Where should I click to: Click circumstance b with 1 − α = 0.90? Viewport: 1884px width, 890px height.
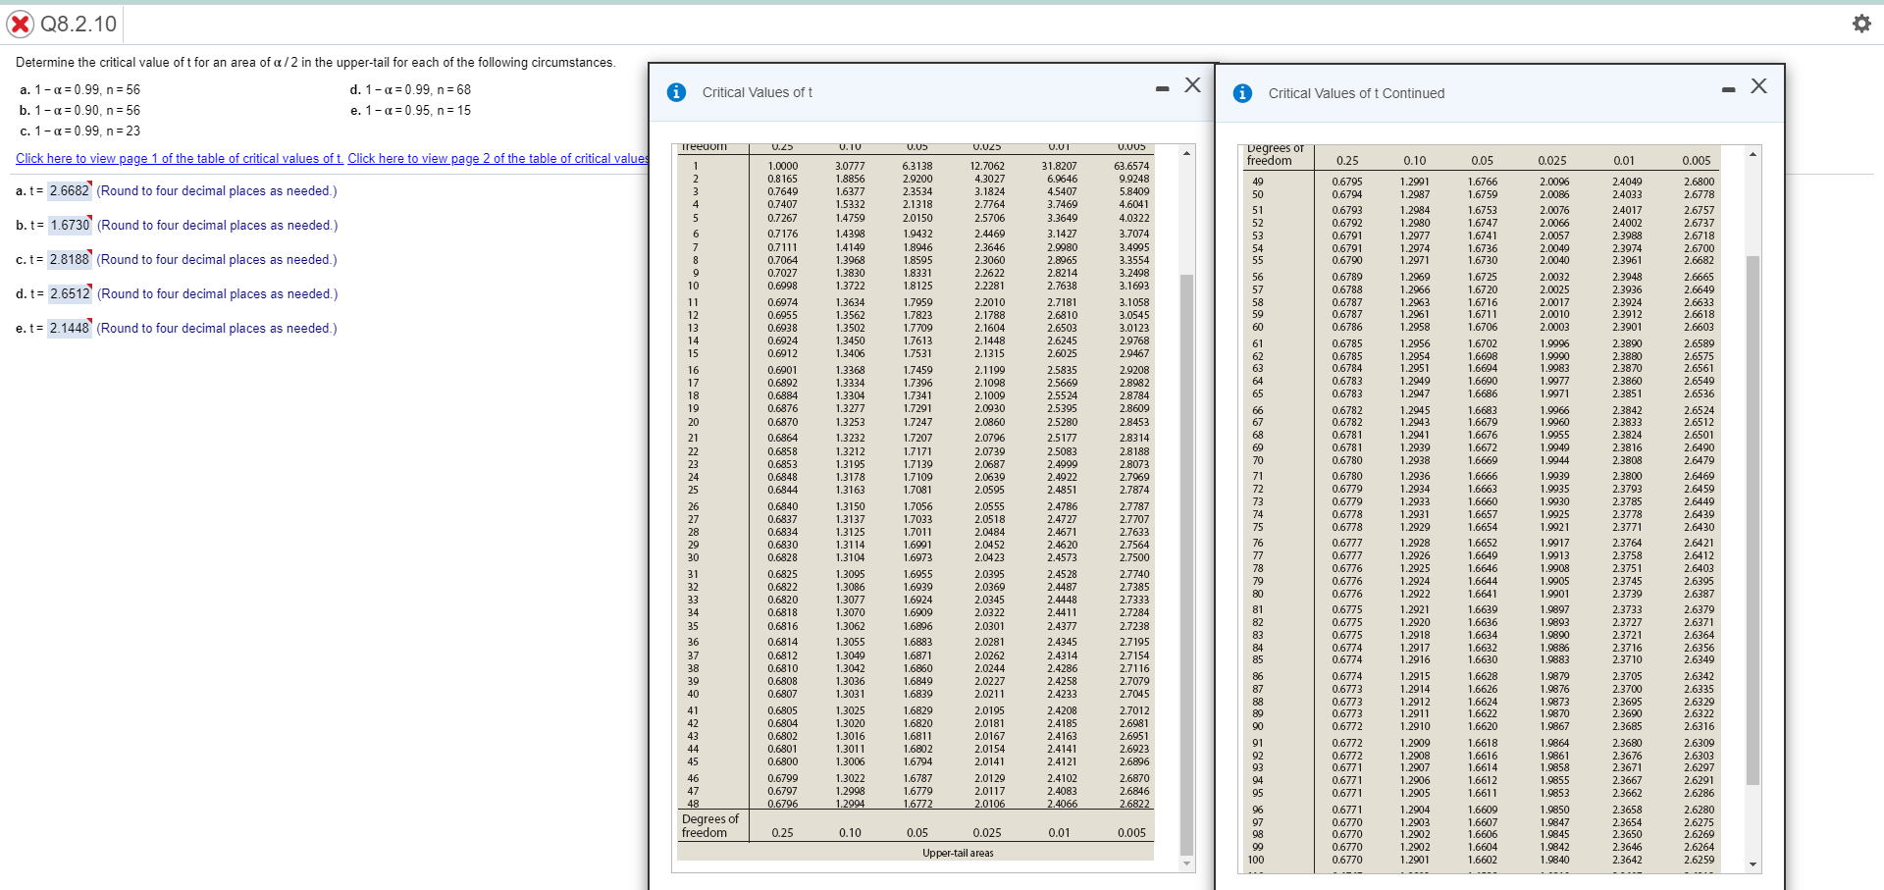80,110
